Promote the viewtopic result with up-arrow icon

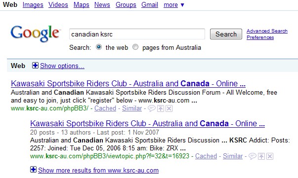coord(261,156)
